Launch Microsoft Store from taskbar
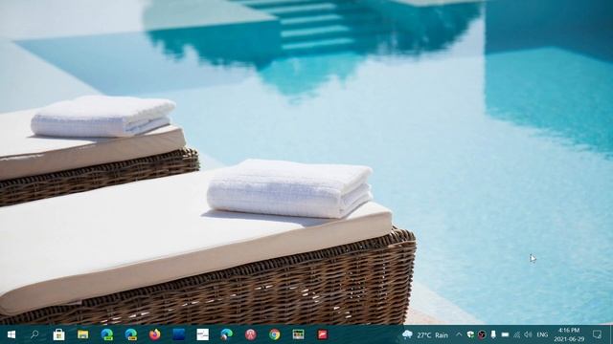613x344 pixels. tap(59, 334)
